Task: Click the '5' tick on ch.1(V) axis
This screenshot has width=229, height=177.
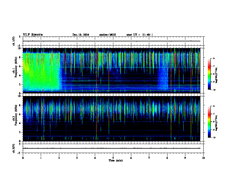Action: coord(20,37)
